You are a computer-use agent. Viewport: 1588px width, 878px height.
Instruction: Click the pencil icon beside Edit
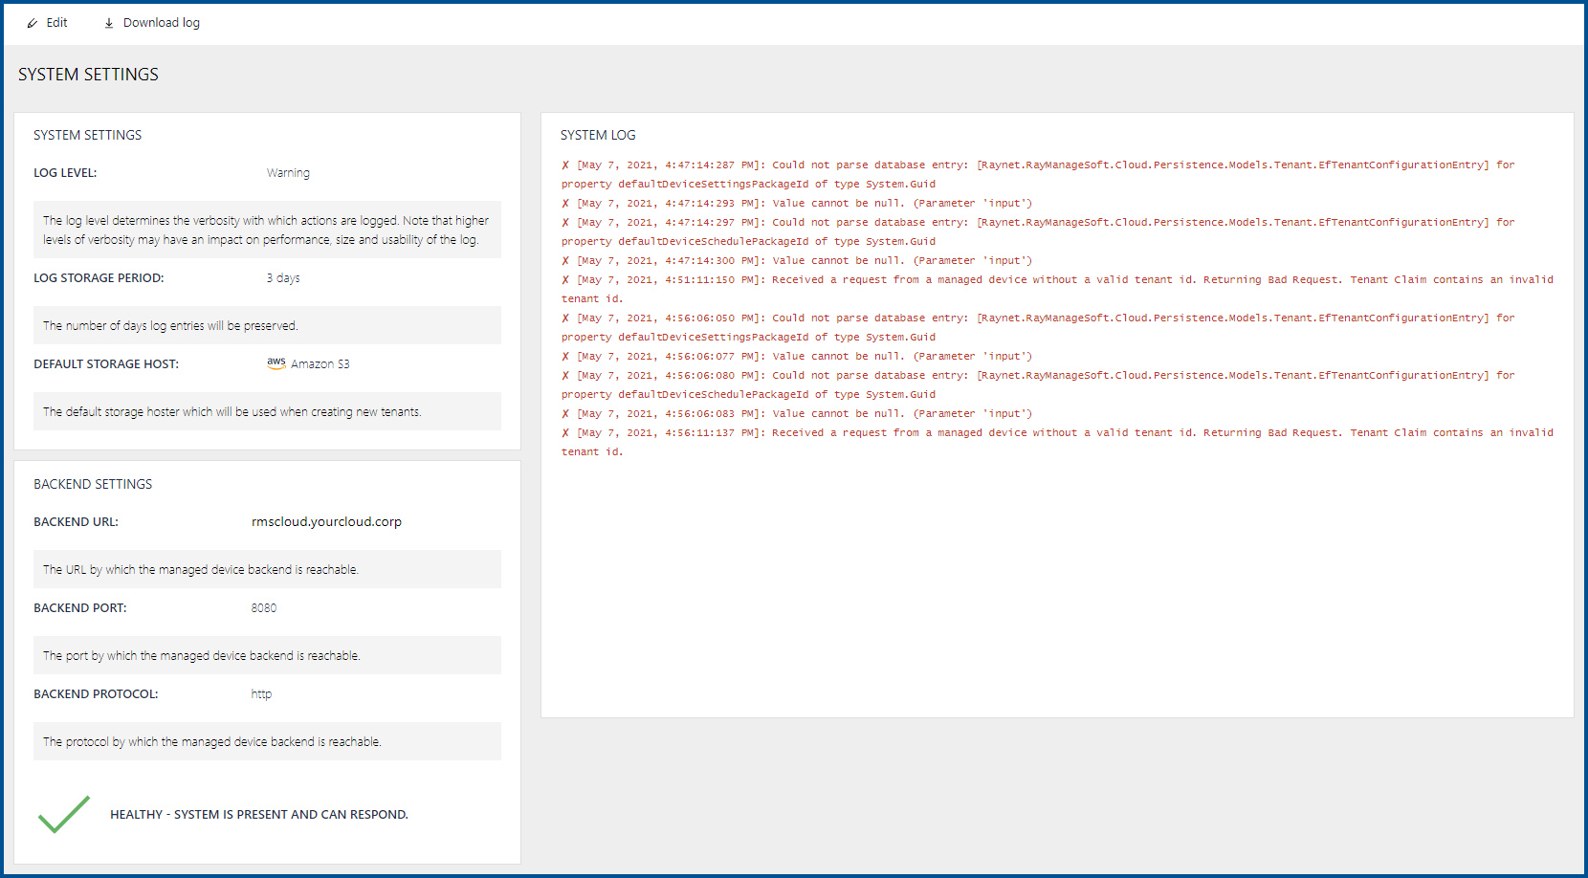point(33,23)
